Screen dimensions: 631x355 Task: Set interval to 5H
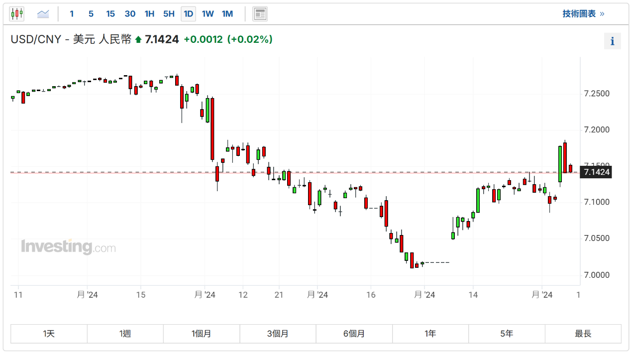point(169,14)
